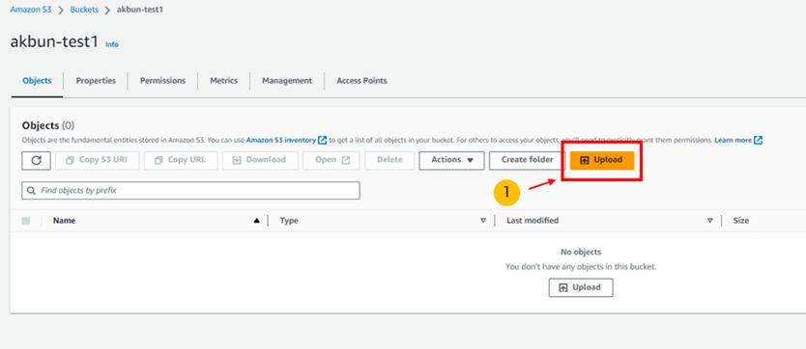
Task: Click the Create folder button
Action: [527, 160]
